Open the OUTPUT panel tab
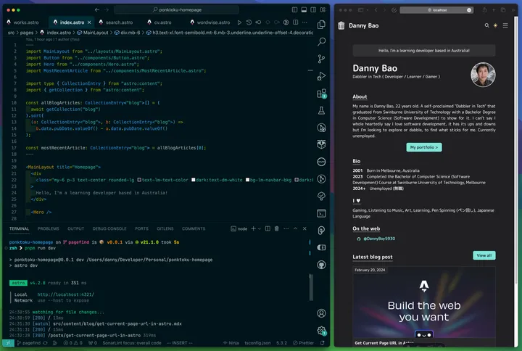522x351 pixels. pyautogui.click(x=75, y=228)
